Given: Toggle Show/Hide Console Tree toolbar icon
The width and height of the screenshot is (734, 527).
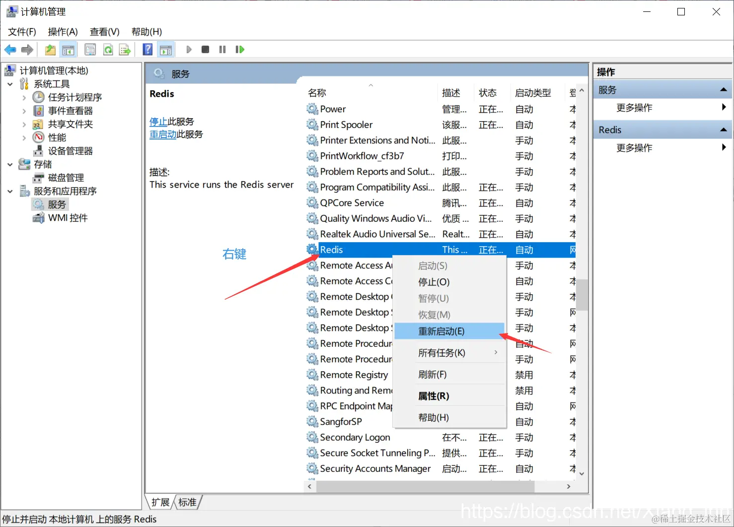Looking at the screenshot, I should (68, 50).
